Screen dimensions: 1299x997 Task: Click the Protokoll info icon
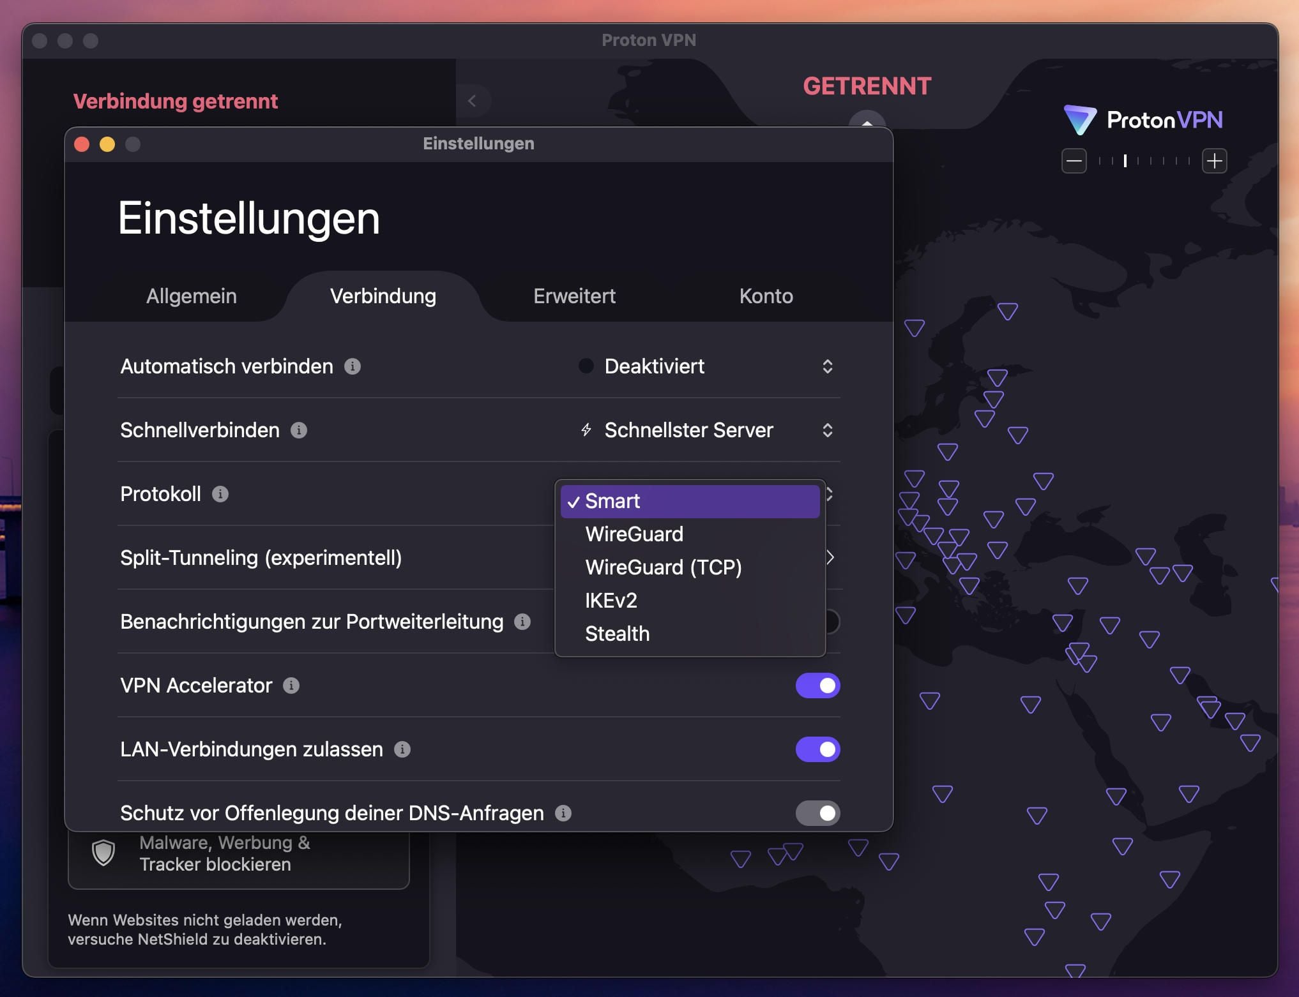tap(220, 494)
